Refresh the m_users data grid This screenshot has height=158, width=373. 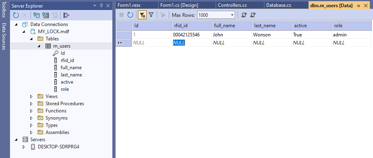pyautogui.click(x=130, y=15)
